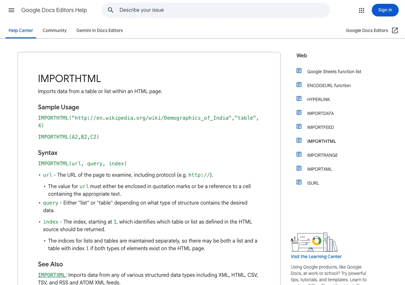
Task: Click the external link icon beside Google Docs Editors
Action: coord(395,30)
